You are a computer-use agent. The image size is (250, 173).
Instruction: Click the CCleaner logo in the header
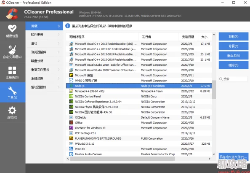click(12, 14)
